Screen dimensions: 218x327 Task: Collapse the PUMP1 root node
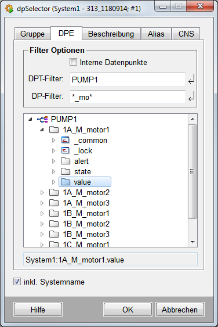coord(30,120)
